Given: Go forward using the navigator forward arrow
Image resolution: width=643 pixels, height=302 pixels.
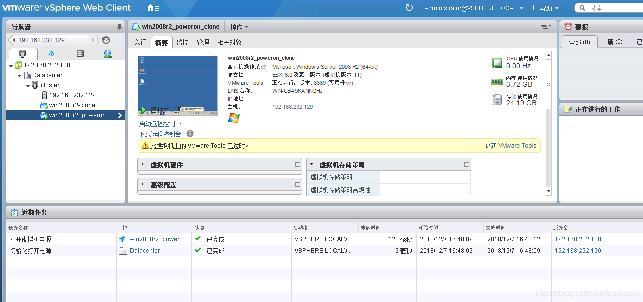Looking at the screenshot, I should pyautogui.click(x=93, y=40).
